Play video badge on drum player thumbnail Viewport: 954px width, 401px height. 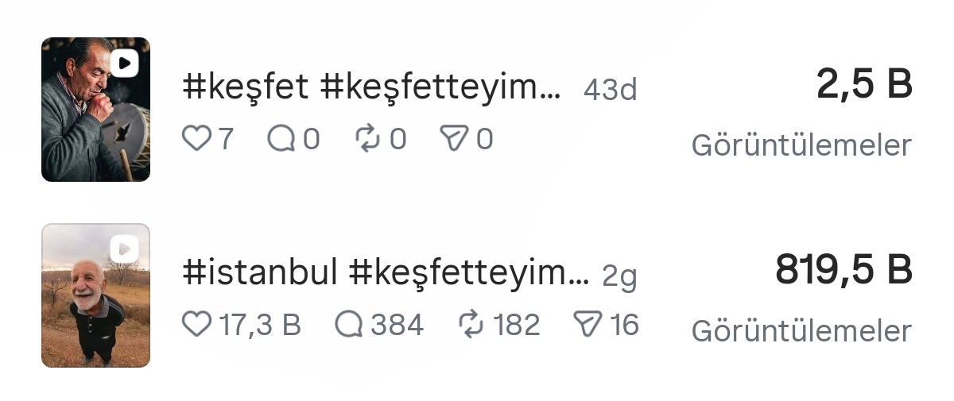[125, 63]
